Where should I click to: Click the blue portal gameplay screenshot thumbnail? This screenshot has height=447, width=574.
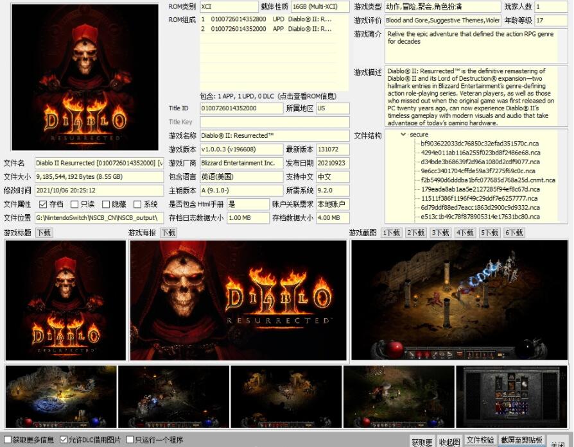pyautogui.click(x=61, y=396)
